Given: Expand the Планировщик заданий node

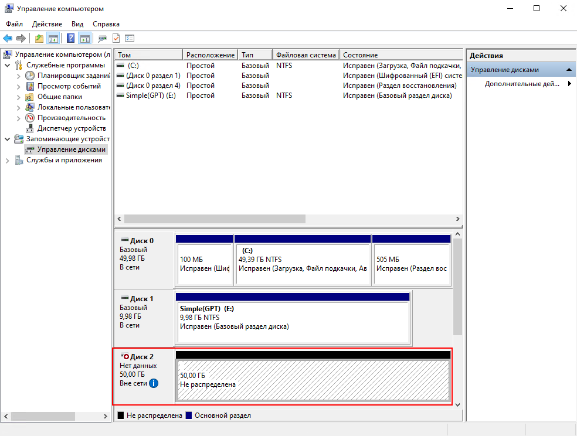Looking at the screenshot, I should (19, 76).
